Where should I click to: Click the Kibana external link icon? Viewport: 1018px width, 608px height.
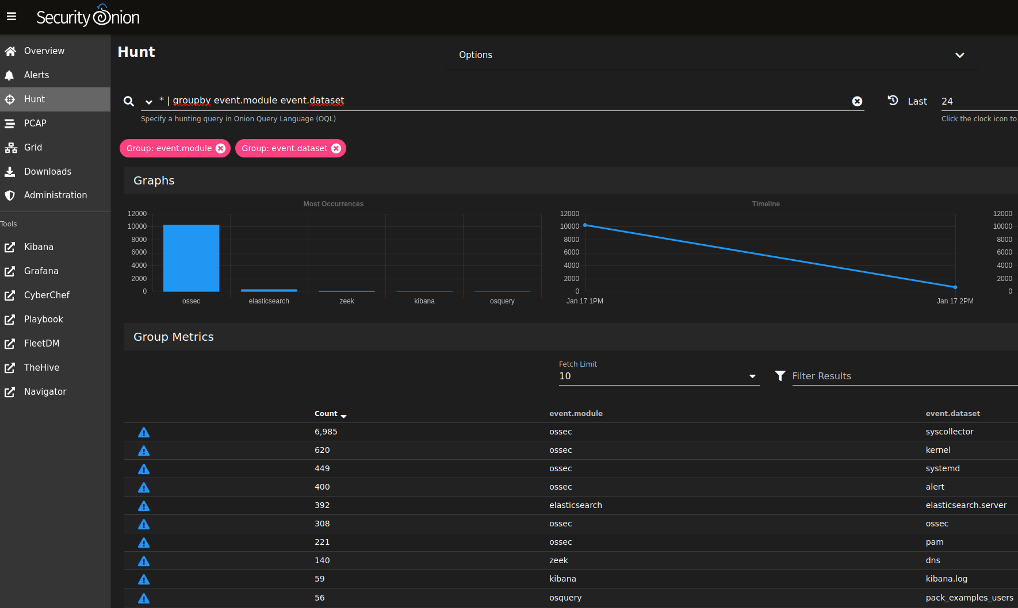click(x=10, y=247)
